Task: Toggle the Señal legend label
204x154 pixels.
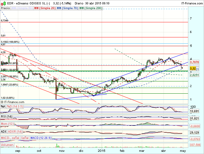Action: pyautogui.click(x=25, y=138)
